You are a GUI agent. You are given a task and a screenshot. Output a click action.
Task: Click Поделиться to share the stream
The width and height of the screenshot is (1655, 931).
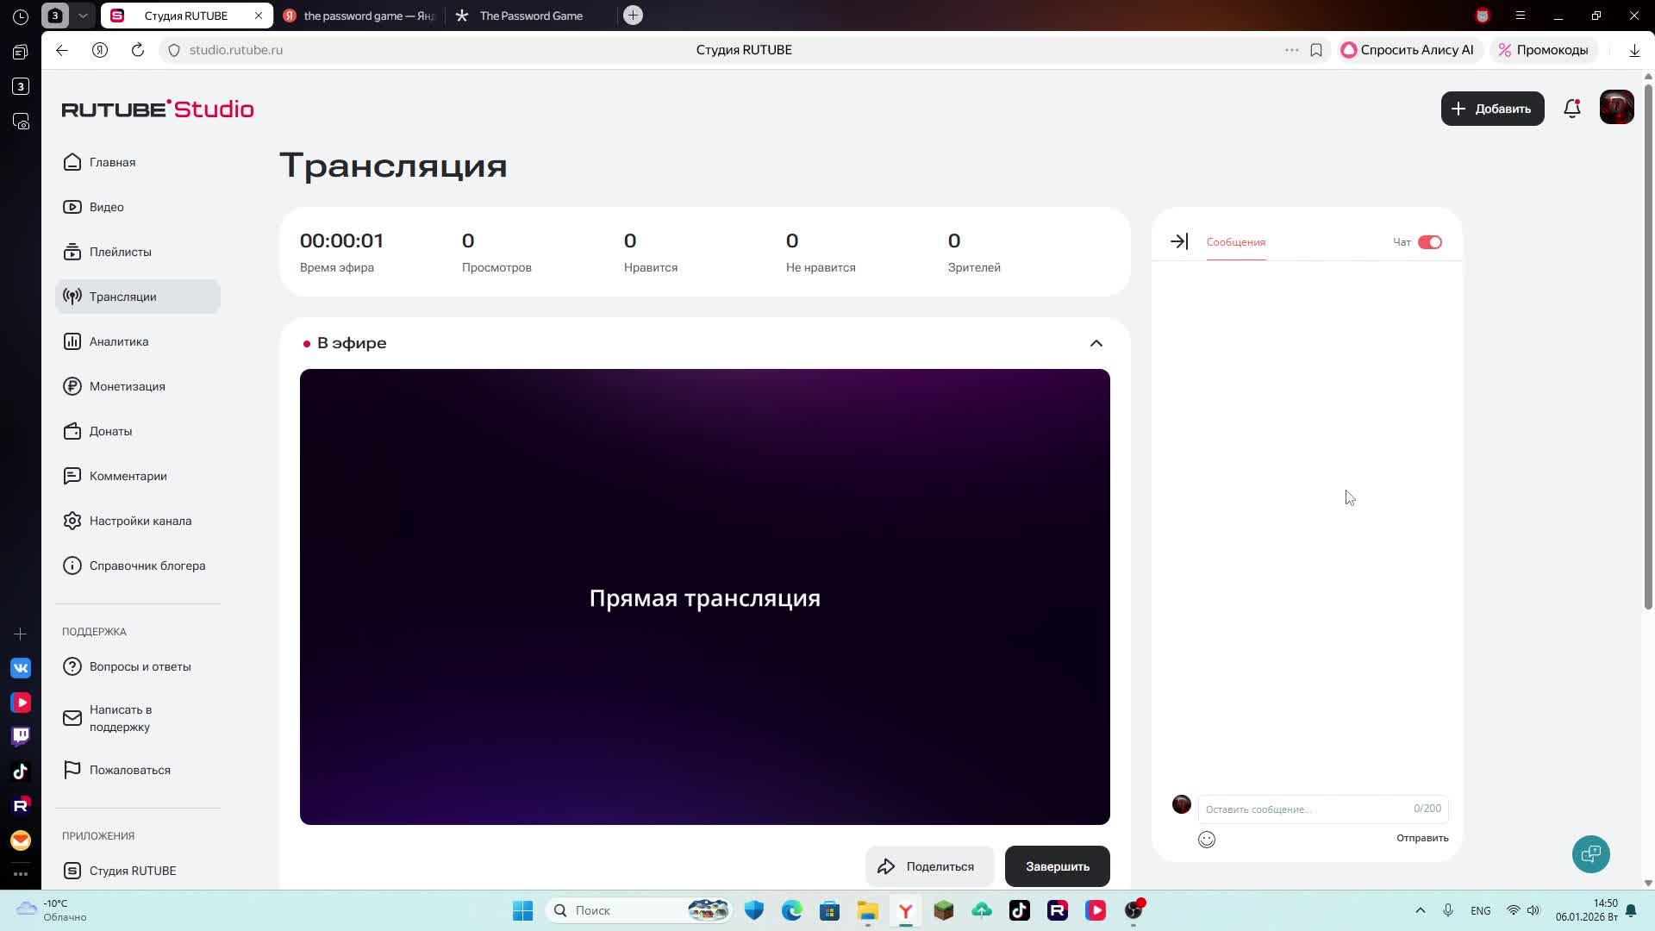tap(929, 865)
